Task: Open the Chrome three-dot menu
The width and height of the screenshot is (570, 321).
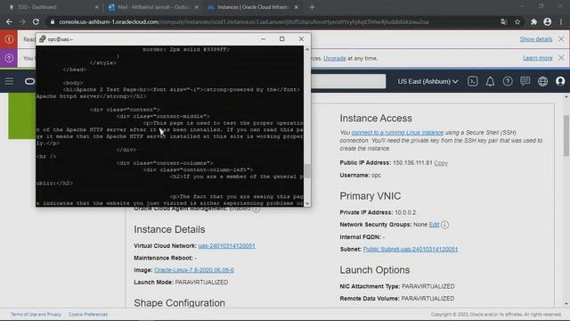Action: pyautogui.click(x=561, y=21)
